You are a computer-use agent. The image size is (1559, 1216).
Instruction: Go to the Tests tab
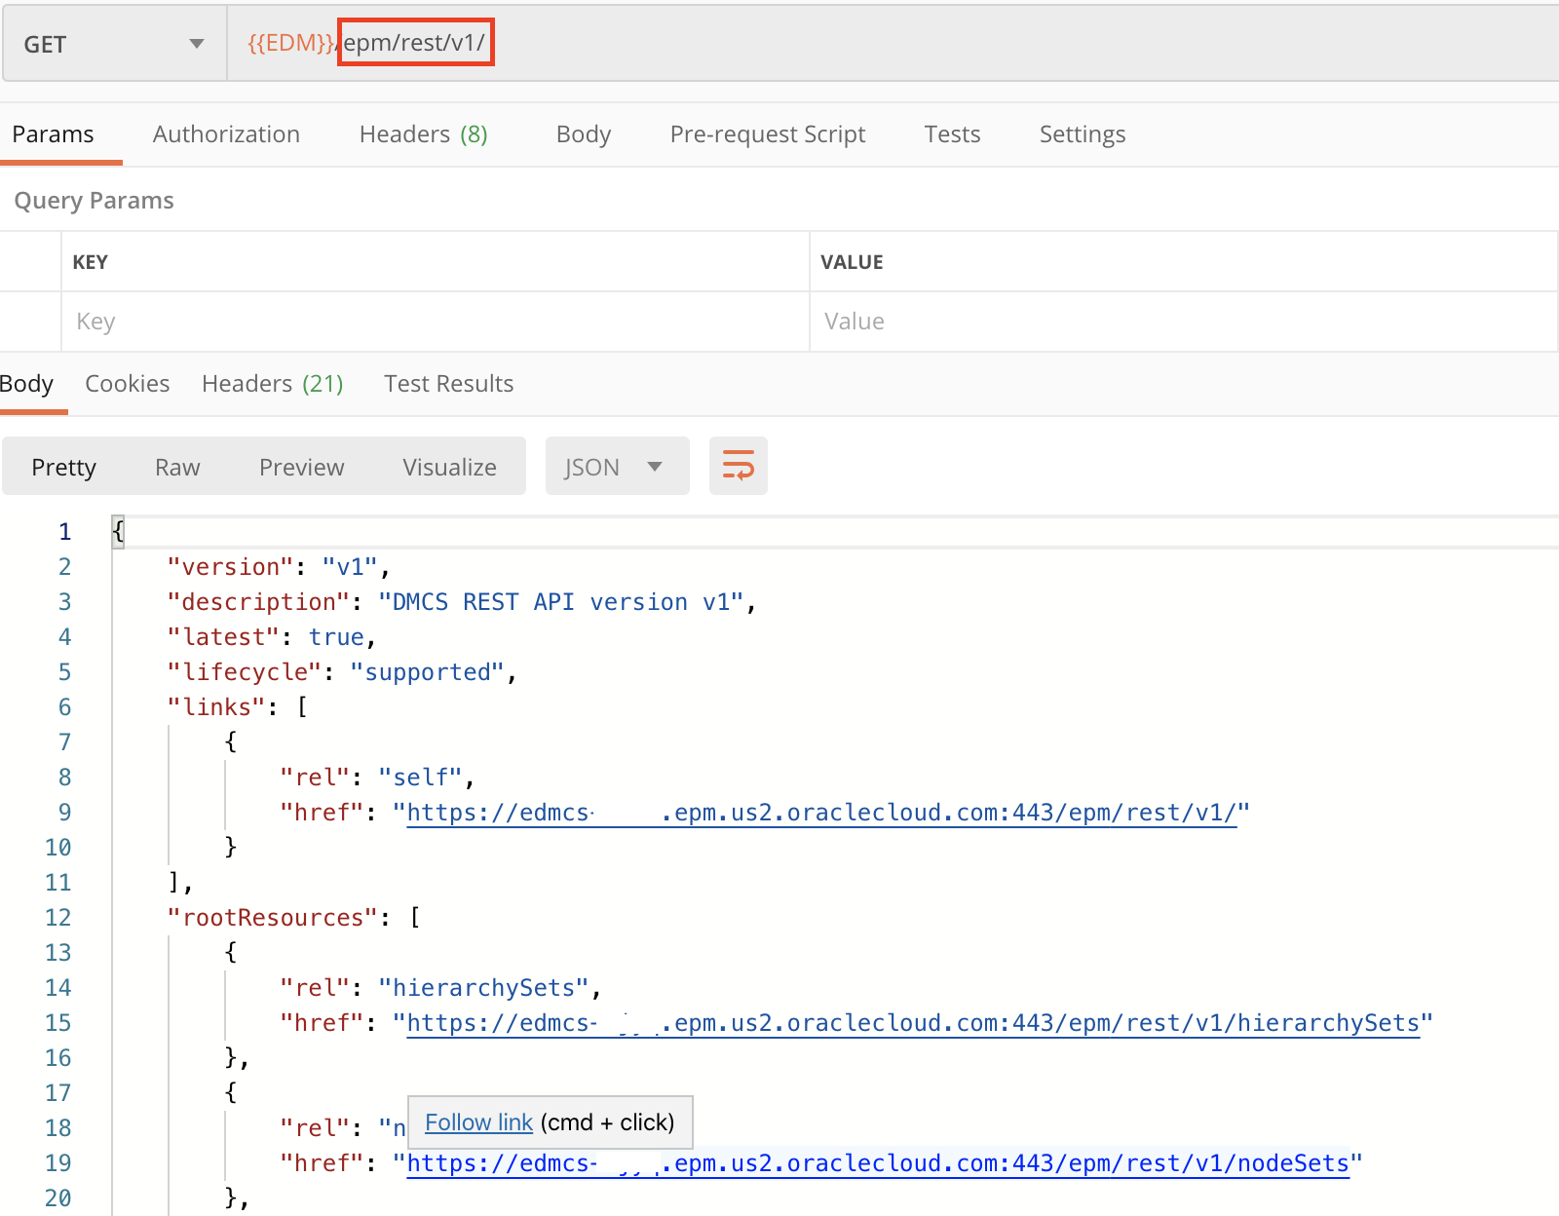tap(952, 134)
